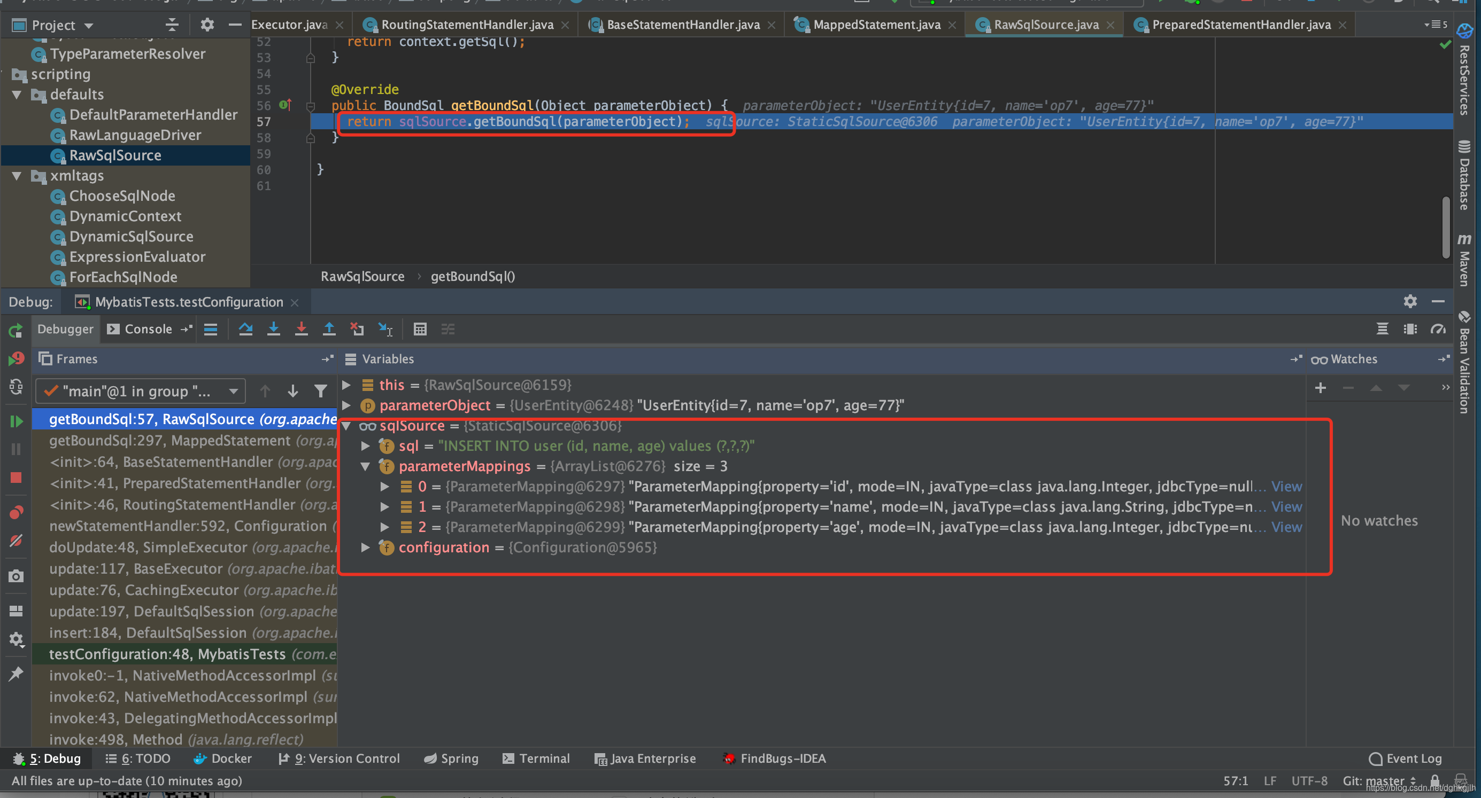Select next frame down arrow
Image resolution: width=1481 pixels, height=798 pixels.
[x=292, y=391]
